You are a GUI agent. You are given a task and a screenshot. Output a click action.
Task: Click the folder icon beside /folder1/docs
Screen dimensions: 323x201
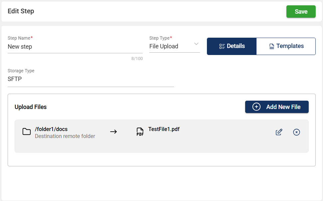pos(27,132)
